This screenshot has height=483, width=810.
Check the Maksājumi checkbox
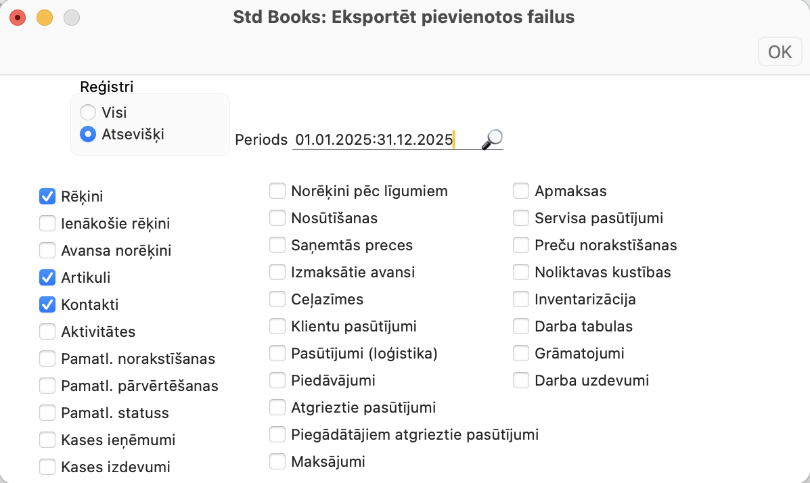(x=277, y=461)
